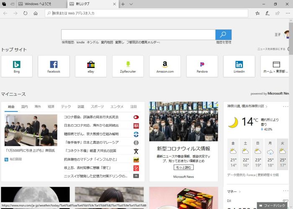
Task: Select the 経済 news category tab
Action: (51, 107)
